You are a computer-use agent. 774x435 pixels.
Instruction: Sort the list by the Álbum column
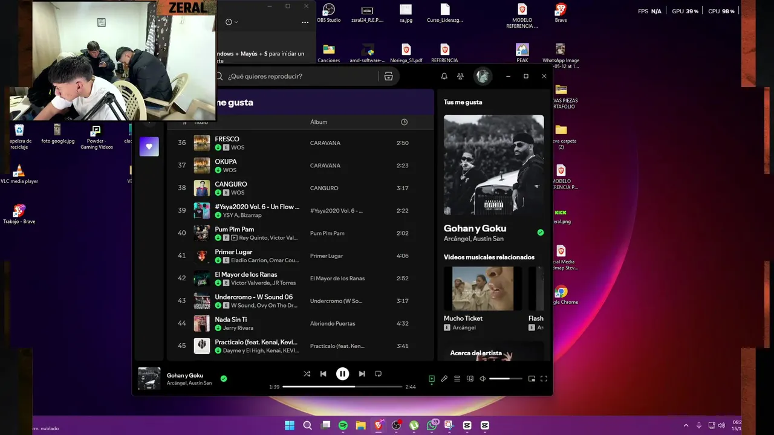click(319, 122)
